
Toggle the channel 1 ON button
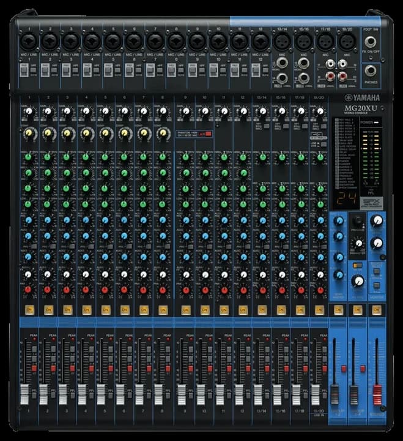[29, 310]
